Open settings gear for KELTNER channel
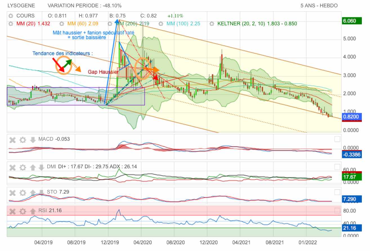This screenshot has height=251, width=370. [x=211, y=24]
